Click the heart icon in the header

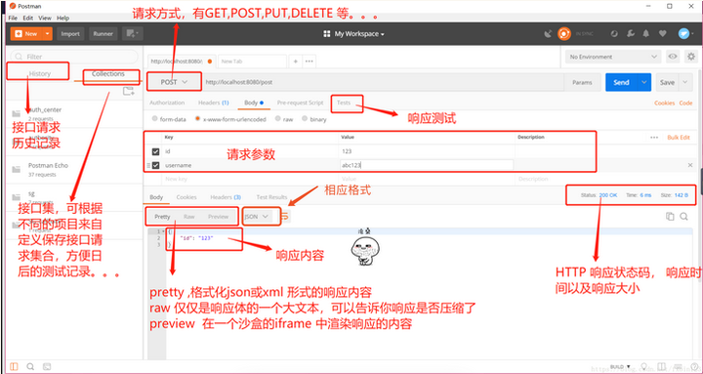pyautogui.click(x=662, y=33)
